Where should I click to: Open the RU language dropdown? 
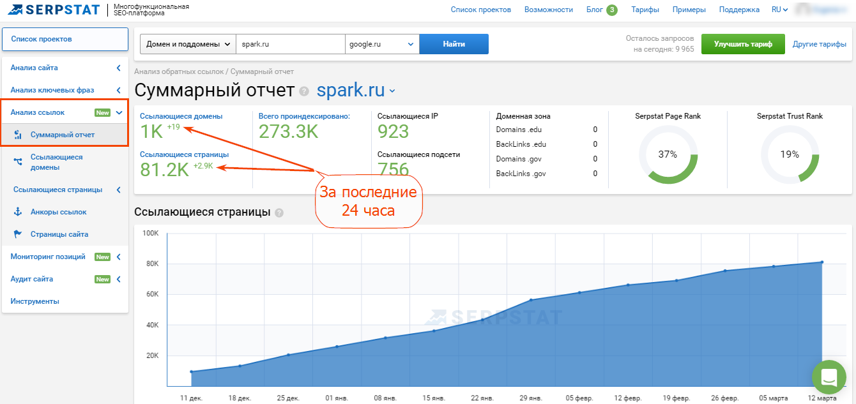(x=779, y=10)
